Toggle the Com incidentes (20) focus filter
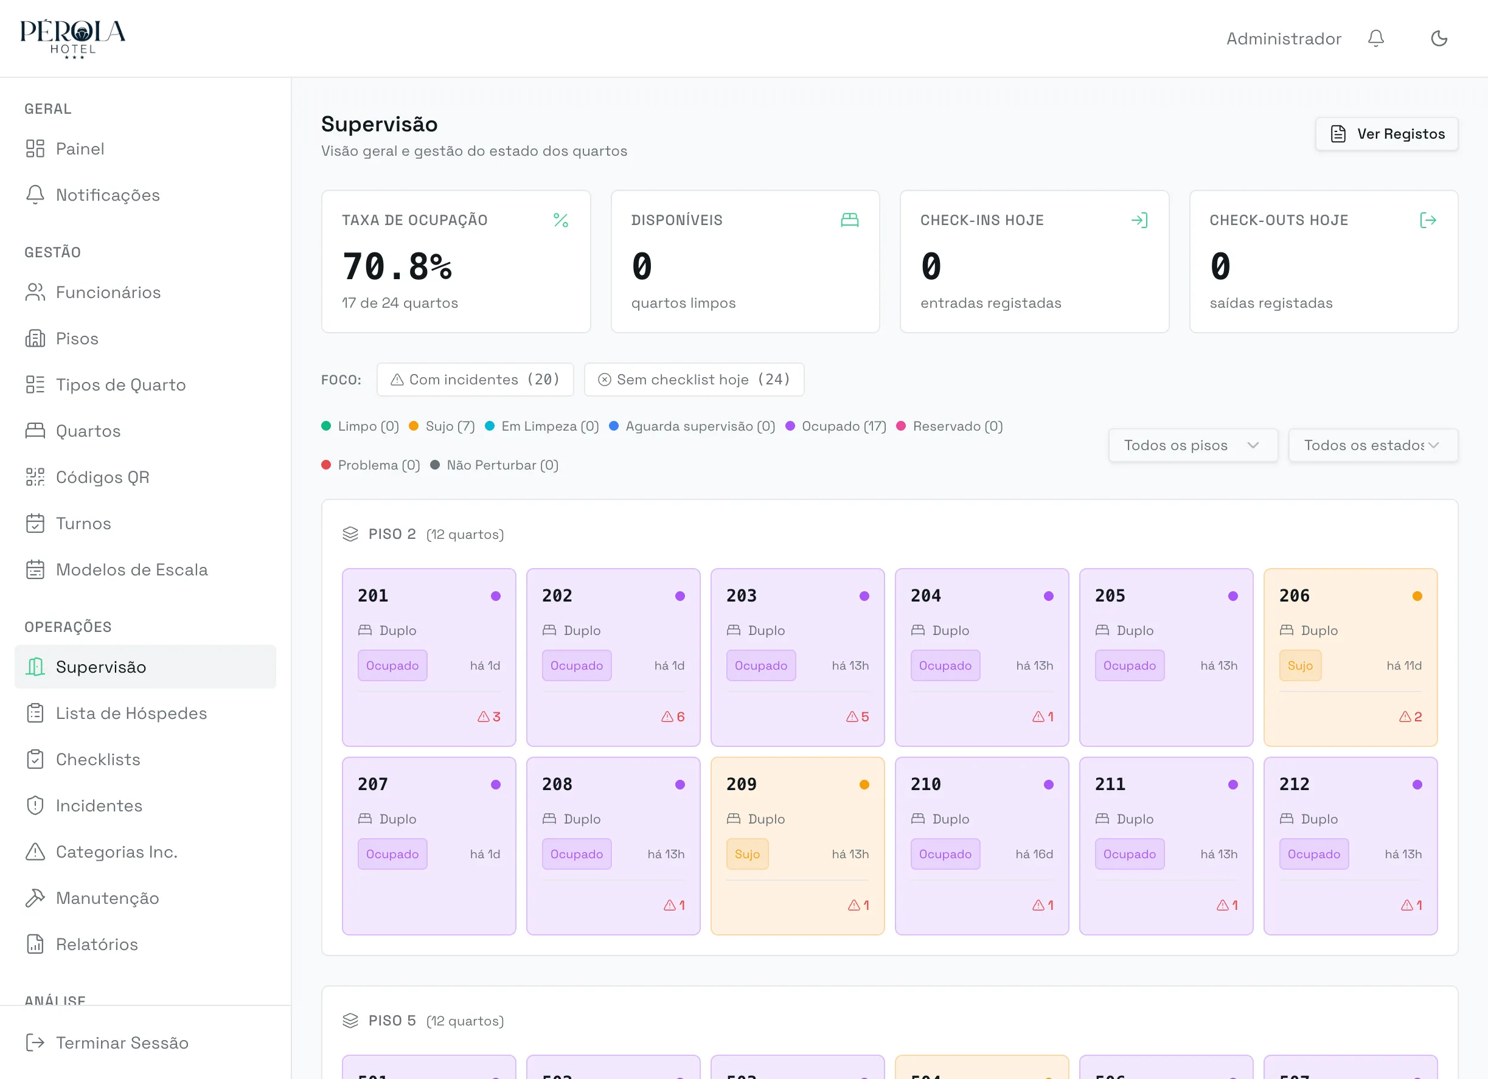The height and width of the screenshot is (1079, 1488). (475, 380)
